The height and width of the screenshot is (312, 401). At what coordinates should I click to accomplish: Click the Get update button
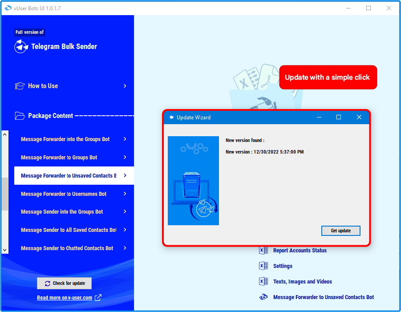[x=340, y=231]
